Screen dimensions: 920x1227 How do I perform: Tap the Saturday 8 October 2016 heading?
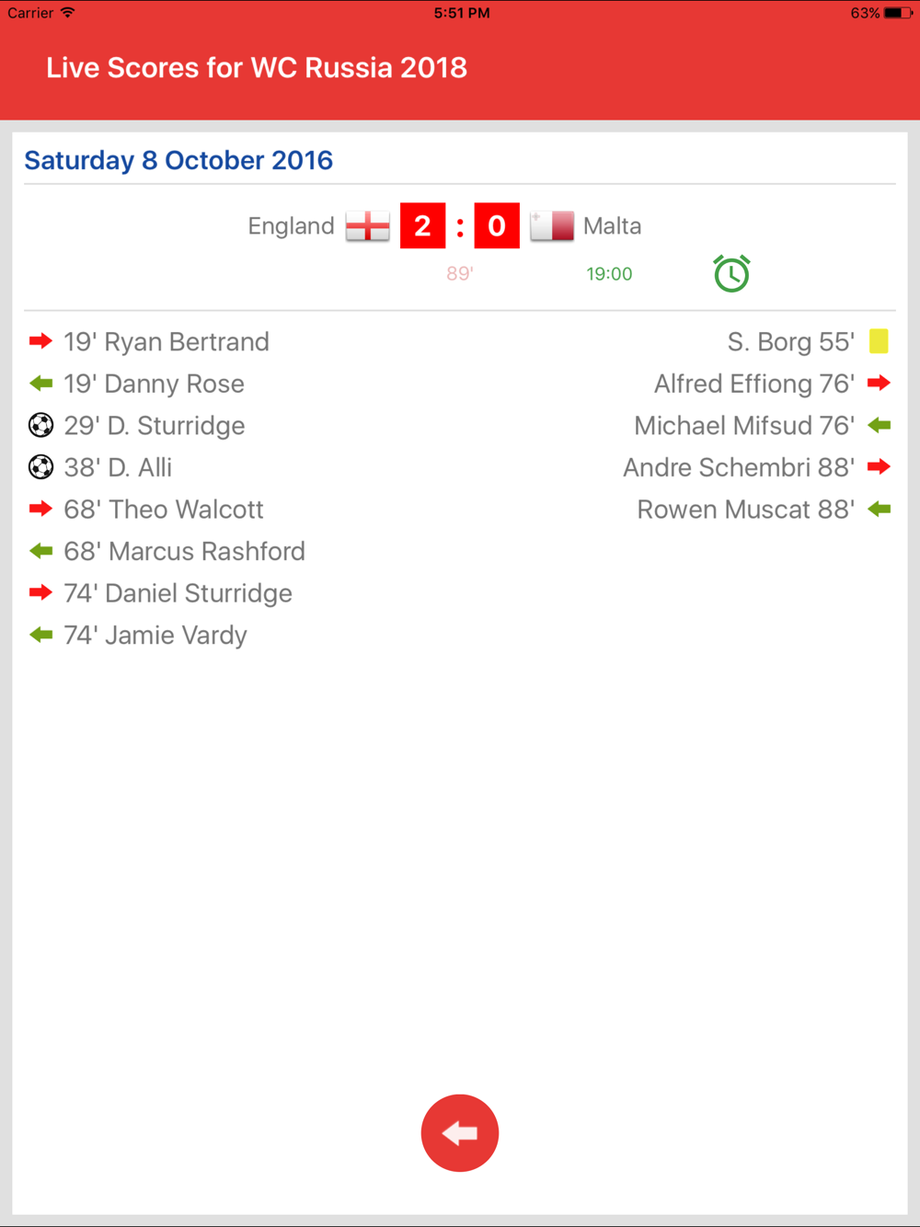(x=178, y=160)
